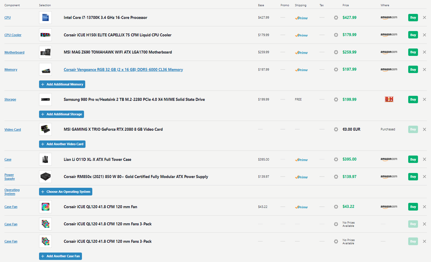The height and width of the screenshot is (262, 431).
Task: Click the Corsair Vengeance RGB memory thumbnail
Action: (x=45, y=69)
